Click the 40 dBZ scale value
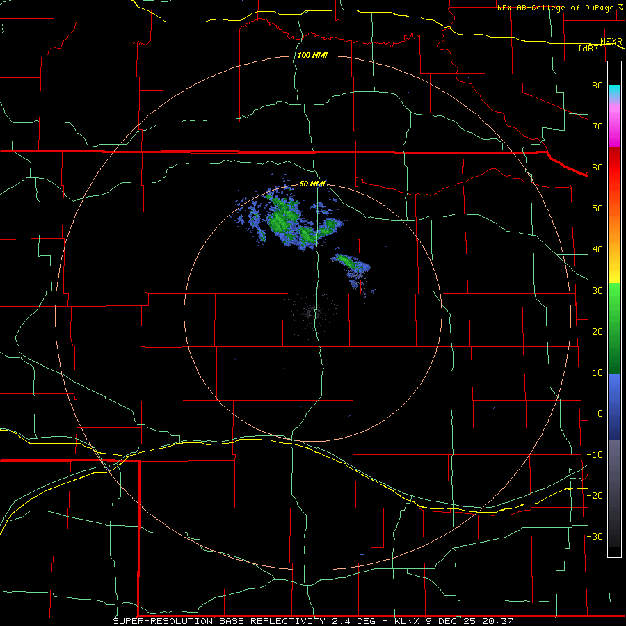This screenshot has height=626, width=626. [x=597, y=250]
